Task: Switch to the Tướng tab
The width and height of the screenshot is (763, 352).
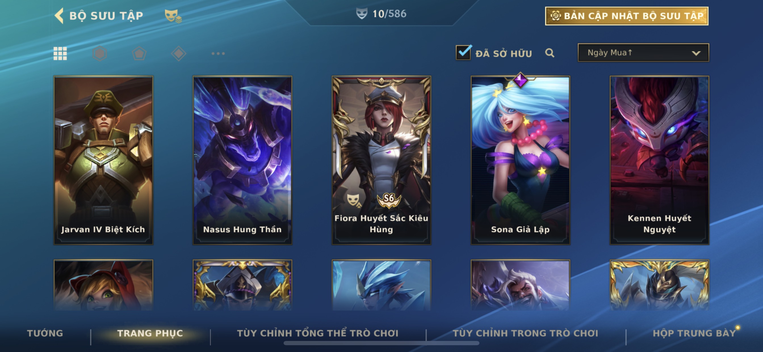Action: pos(45,333)
